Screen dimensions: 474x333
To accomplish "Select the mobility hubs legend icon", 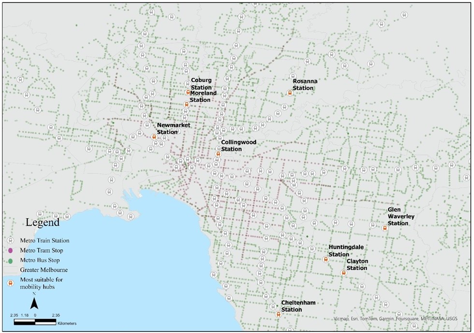I will [10, 282].
